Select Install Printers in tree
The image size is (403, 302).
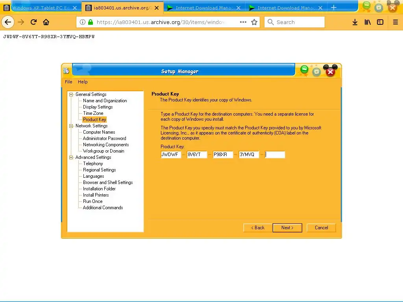point(96,195)
